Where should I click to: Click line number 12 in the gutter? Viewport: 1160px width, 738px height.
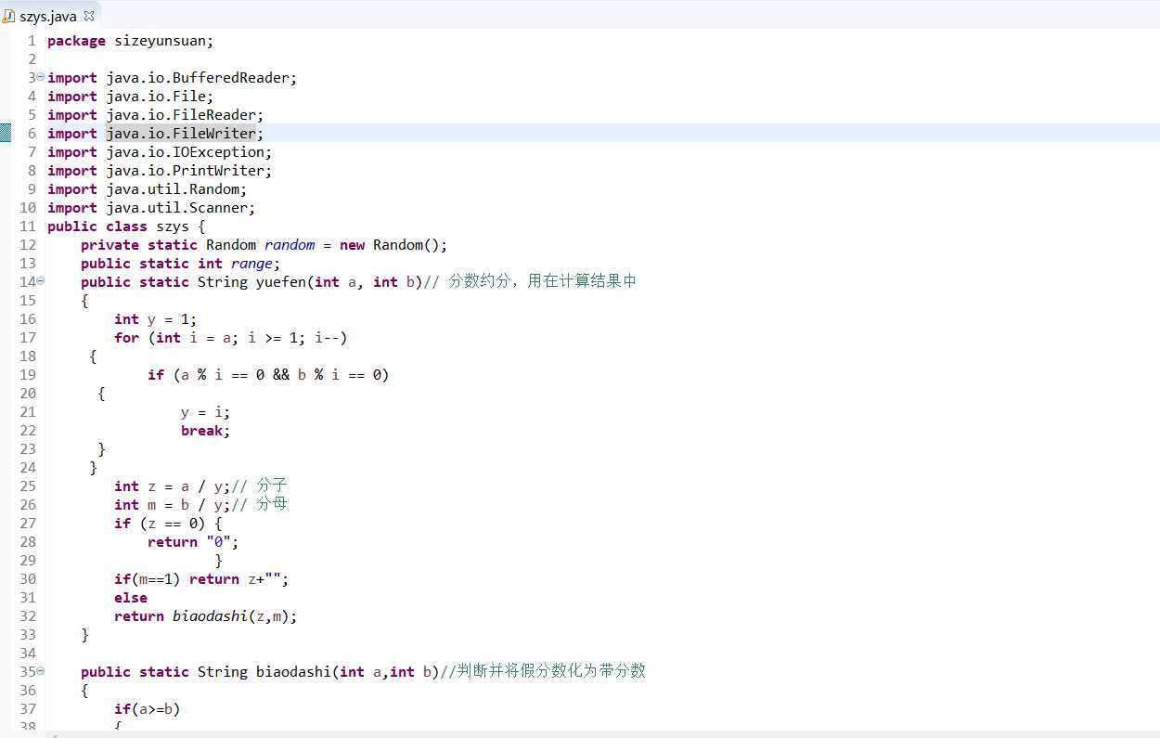27,245
